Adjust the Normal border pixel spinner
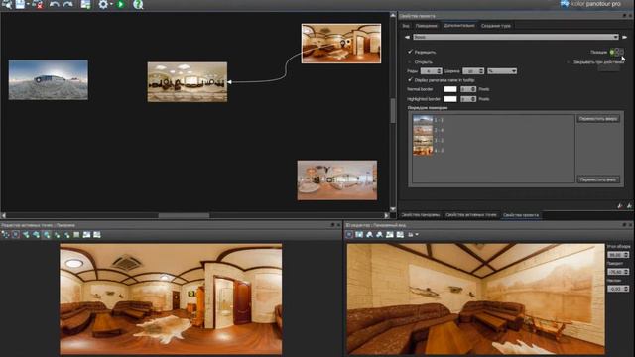The width and height of the screenshot is (635, 357). (468, 89)
